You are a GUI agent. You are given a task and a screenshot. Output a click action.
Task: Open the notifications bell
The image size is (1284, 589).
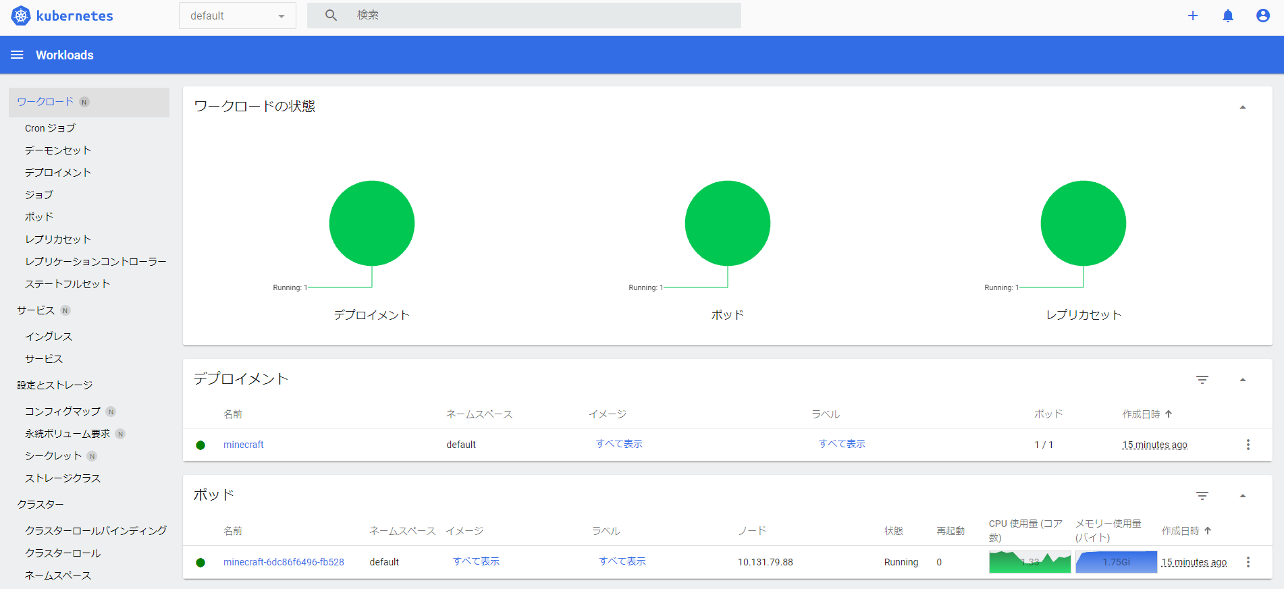pyautogui.click(x=1228, y=16)
